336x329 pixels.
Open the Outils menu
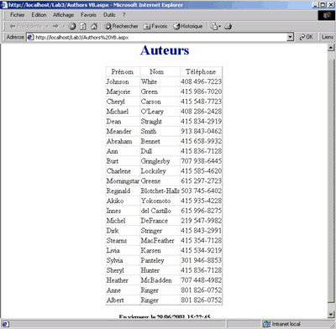(x=109, y=15)
